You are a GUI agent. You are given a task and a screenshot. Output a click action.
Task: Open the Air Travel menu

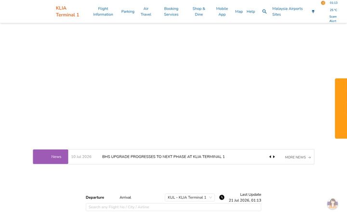(x=146, y=12)
